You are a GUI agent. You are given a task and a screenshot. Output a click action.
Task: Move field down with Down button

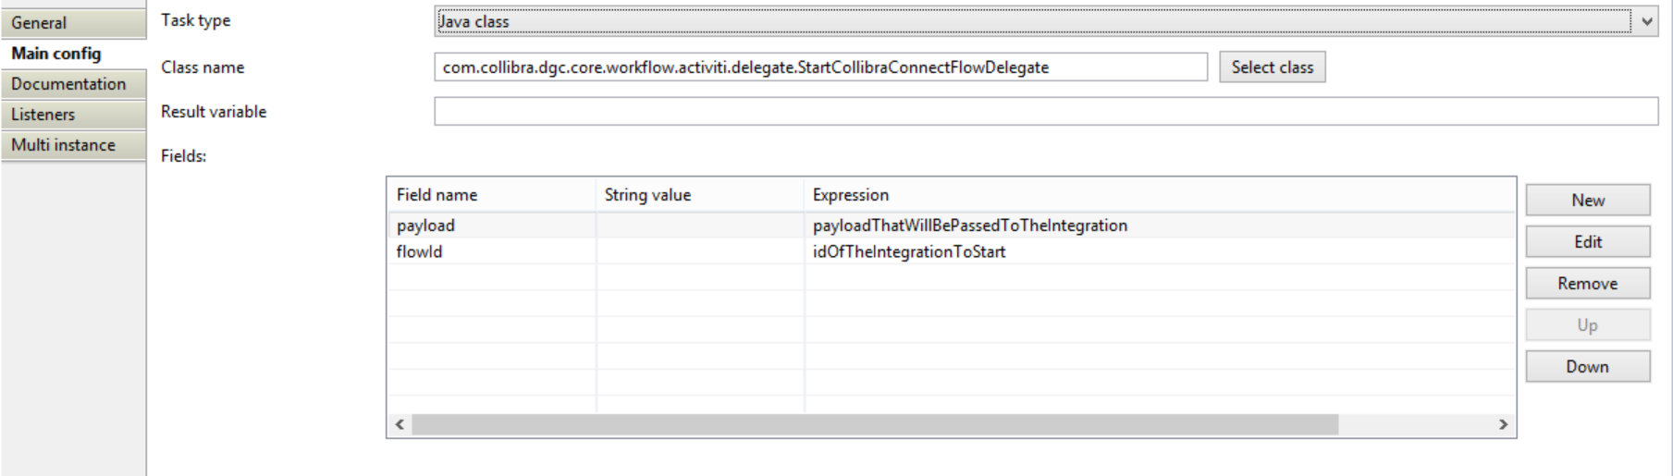(1588, 367)
